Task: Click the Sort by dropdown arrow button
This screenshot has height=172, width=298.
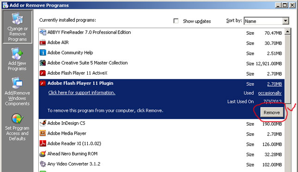Action: point(286,21)
